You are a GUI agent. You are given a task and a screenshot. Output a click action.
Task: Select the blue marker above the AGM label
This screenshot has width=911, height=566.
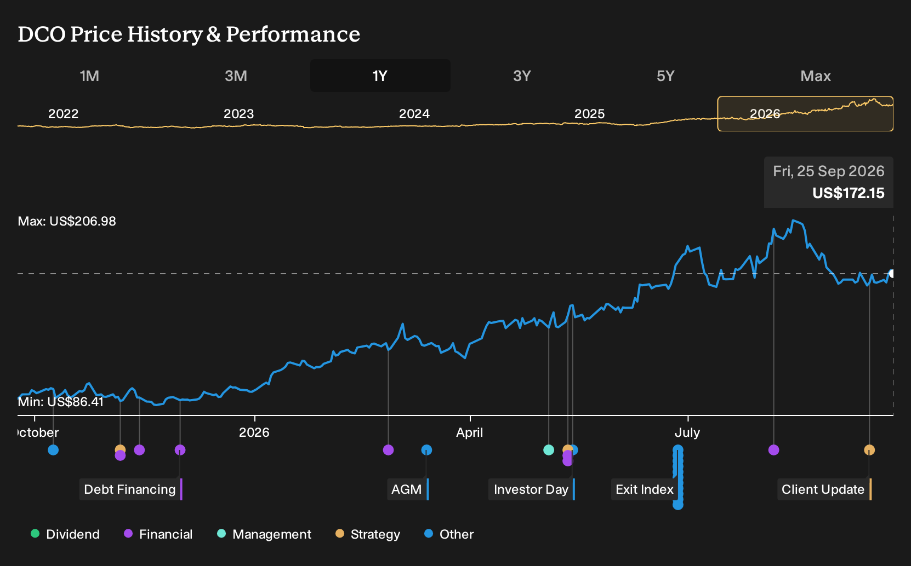tap(426, 450)
